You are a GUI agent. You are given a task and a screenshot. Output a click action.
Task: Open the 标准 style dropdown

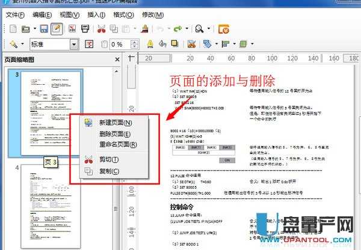(74, 44)
